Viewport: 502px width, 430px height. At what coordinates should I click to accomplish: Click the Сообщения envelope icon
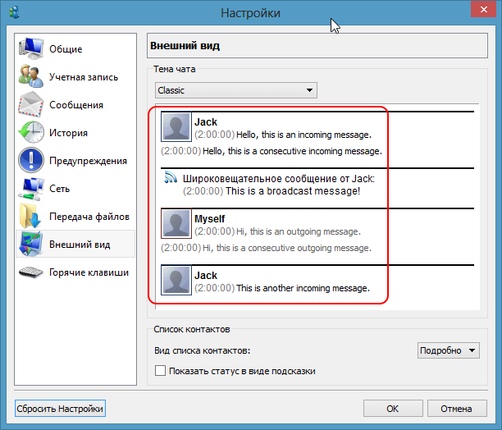pos(31,105)
